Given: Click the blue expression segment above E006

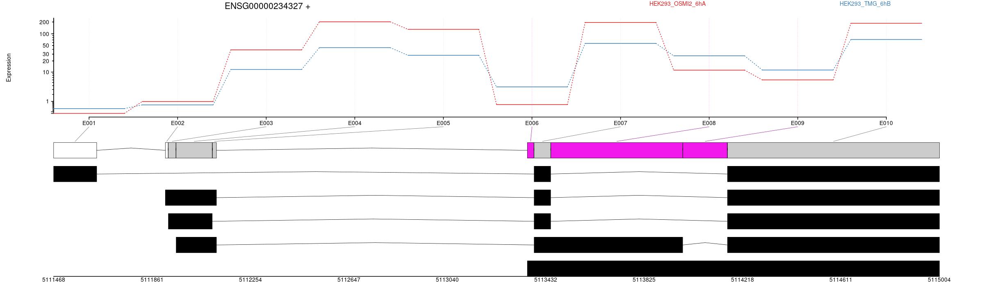Looking at the screenshot, I should coord(532,87).
